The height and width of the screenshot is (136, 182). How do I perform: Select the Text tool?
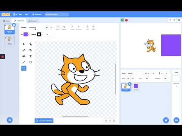pyautogui.click(x=31, y=56)
